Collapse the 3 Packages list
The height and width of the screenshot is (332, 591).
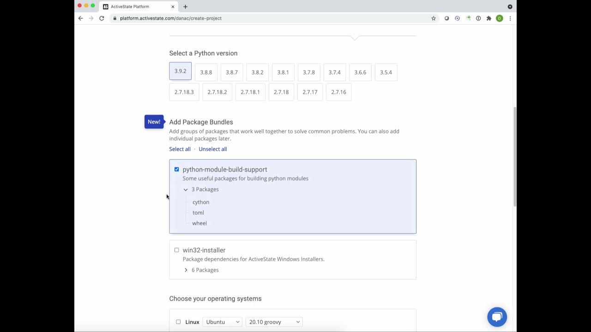coord(186,190)
